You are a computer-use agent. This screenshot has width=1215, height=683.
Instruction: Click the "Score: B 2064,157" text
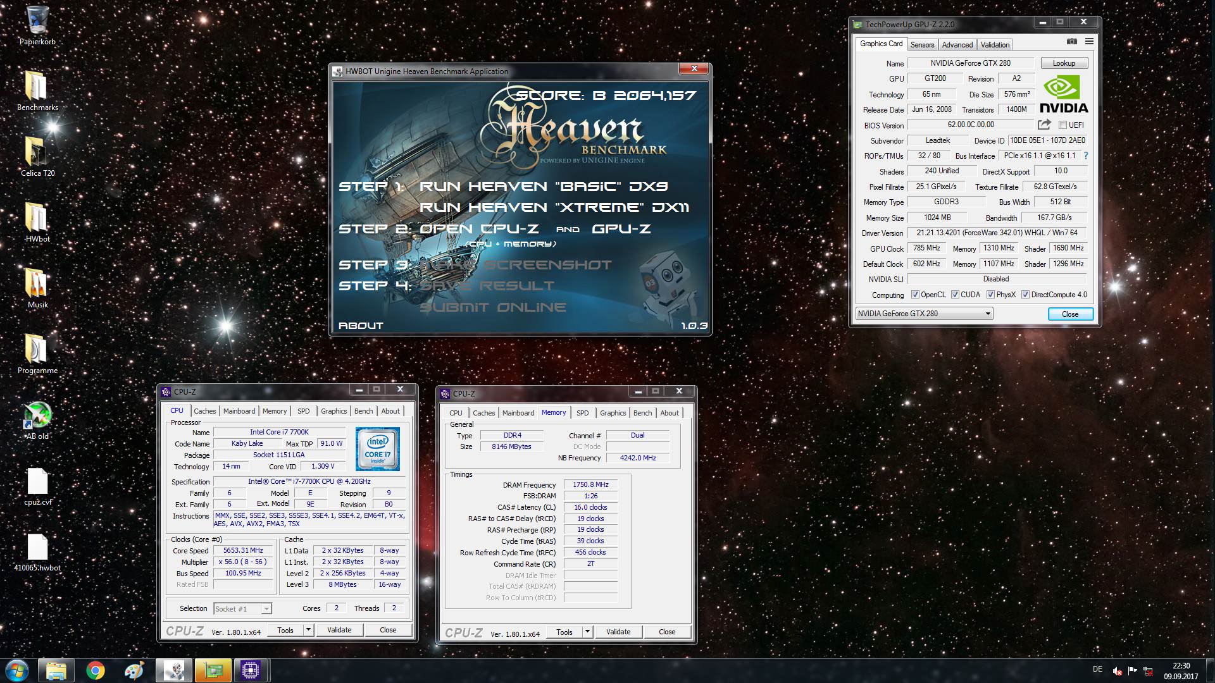coord(606,95)
